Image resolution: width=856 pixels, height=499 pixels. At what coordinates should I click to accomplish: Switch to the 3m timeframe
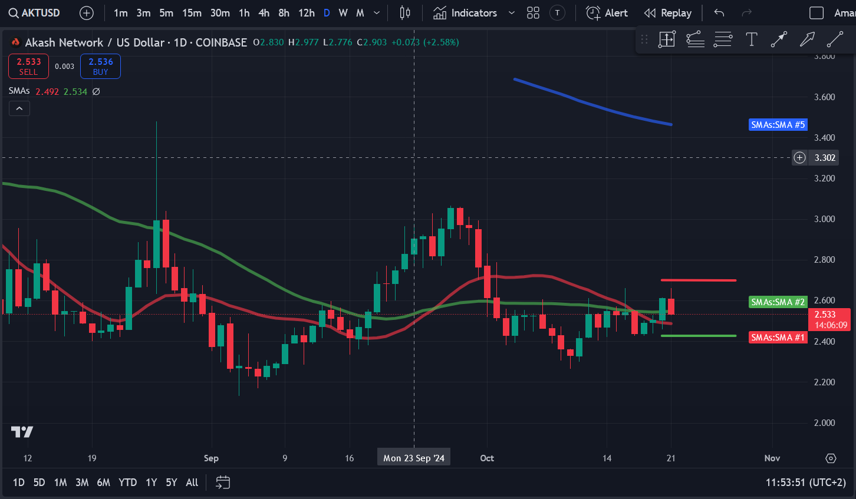143,13
